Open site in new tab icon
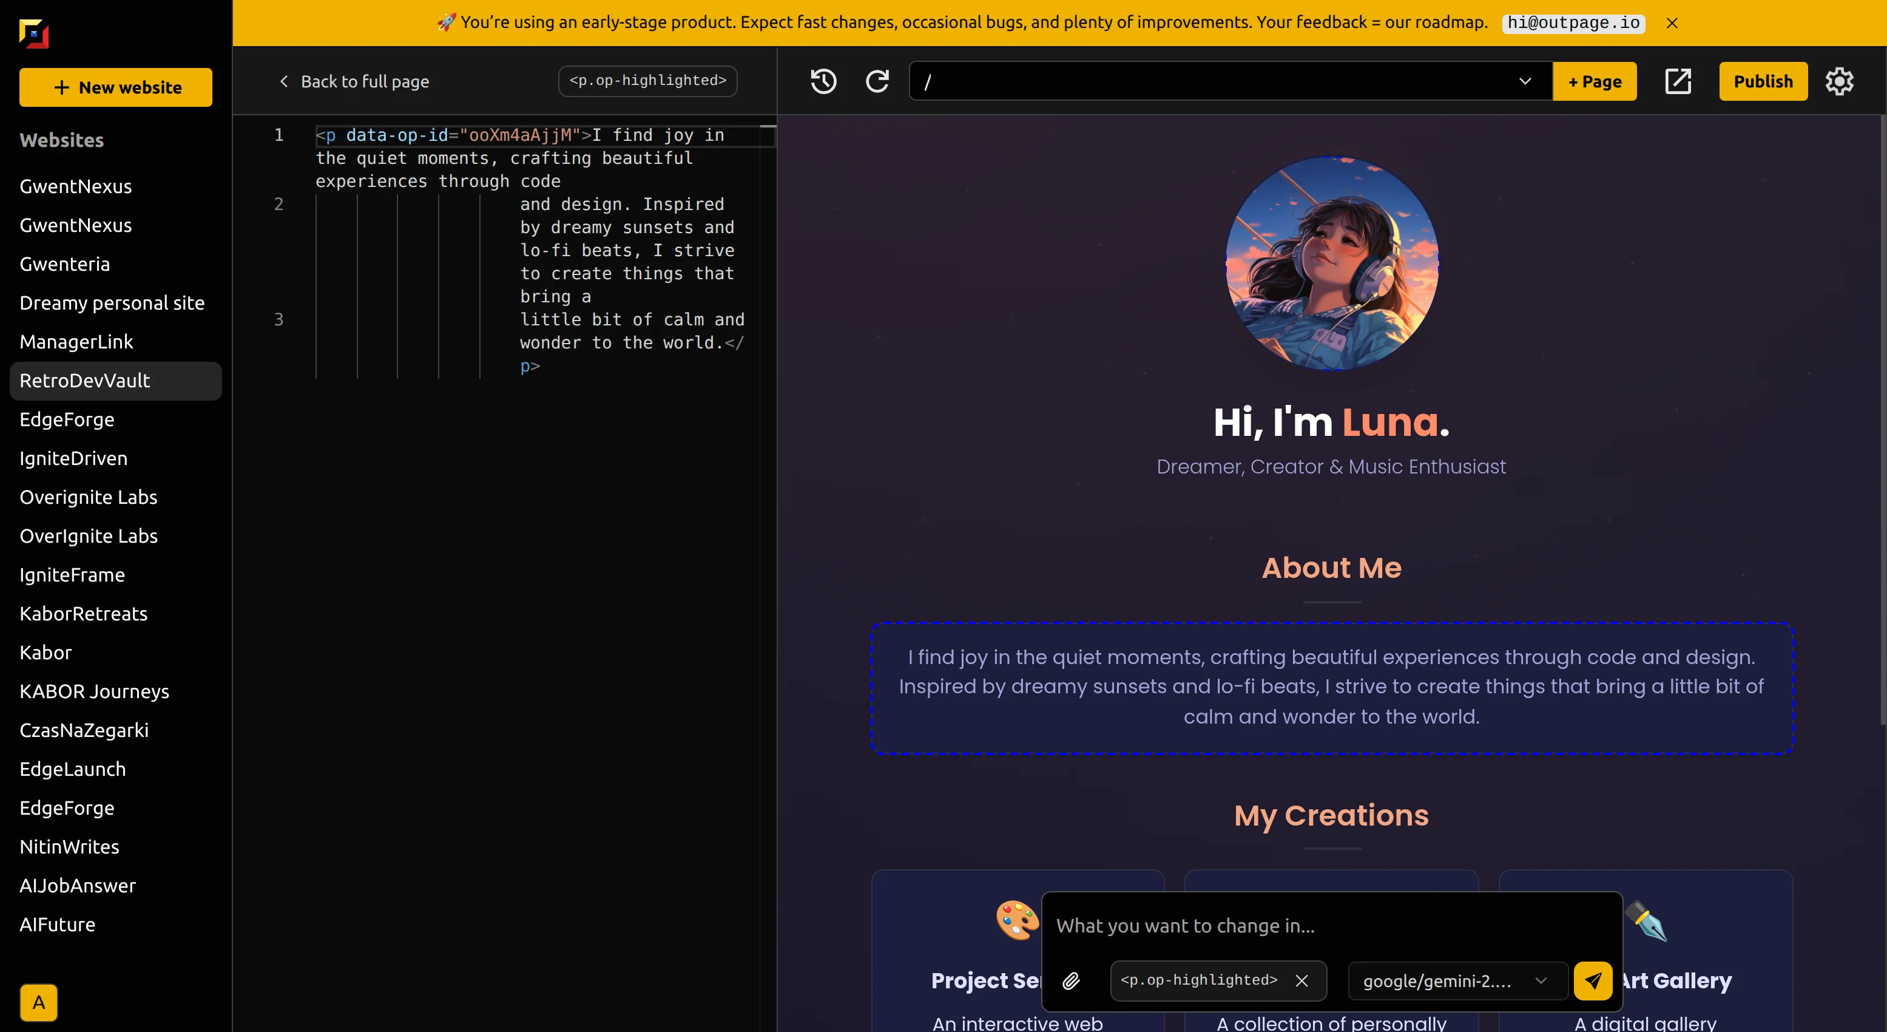This screenshot has height=1032, width=1887. tap(1678, 81)
